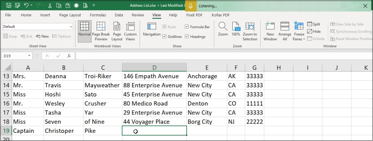This screenshot has width=373, height=141.
Task: Click the Paste clipboard icon in title bar
Action: (x=67, y=5)
